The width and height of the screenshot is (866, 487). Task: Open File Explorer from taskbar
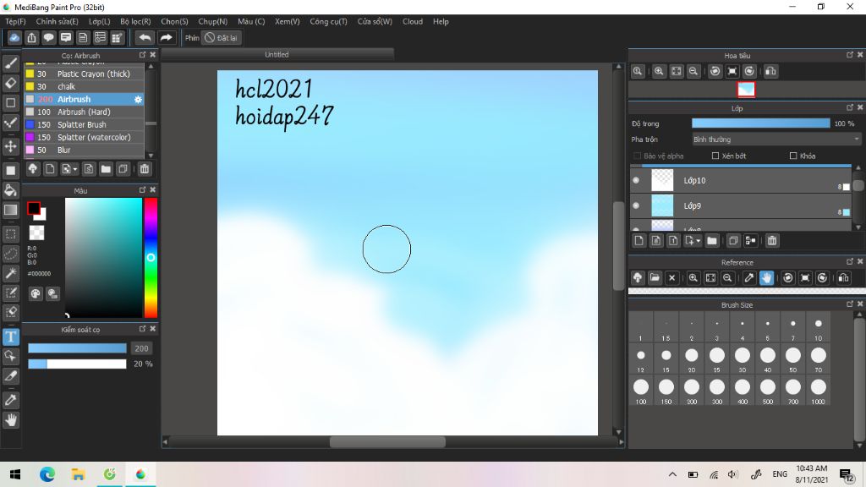pyautogui.click(x=78, y=474)
